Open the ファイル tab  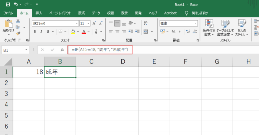tap(8, 13)
